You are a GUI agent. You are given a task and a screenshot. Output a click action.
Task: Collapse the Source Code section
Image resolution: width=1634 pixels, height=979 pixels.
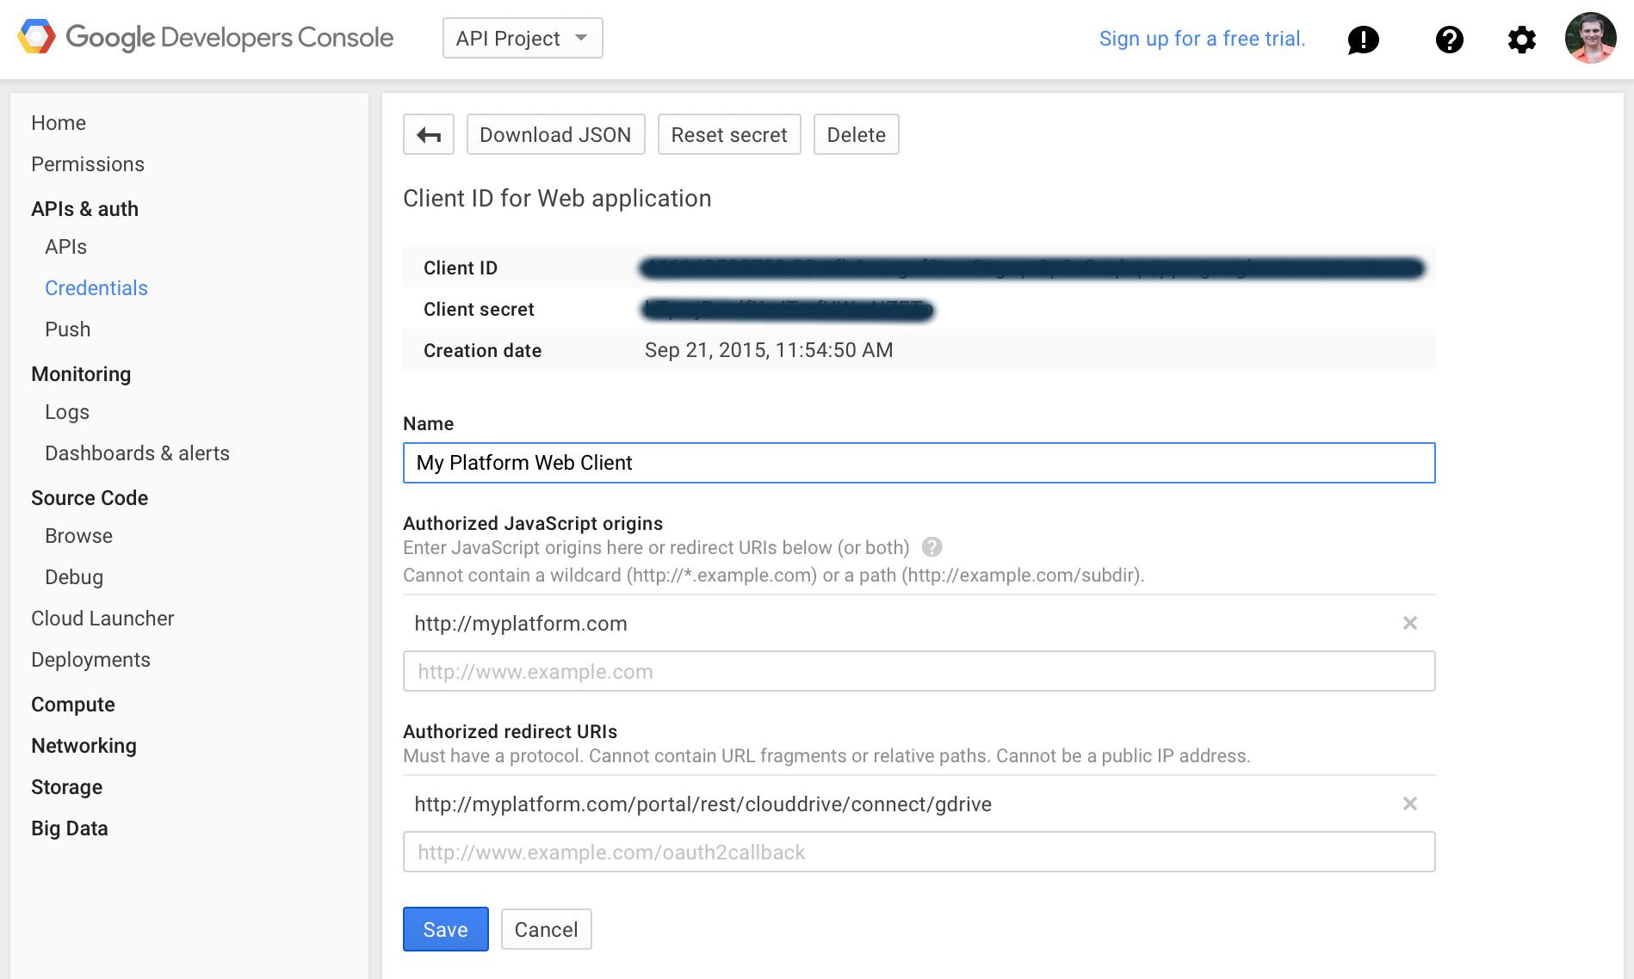point(90,498)
